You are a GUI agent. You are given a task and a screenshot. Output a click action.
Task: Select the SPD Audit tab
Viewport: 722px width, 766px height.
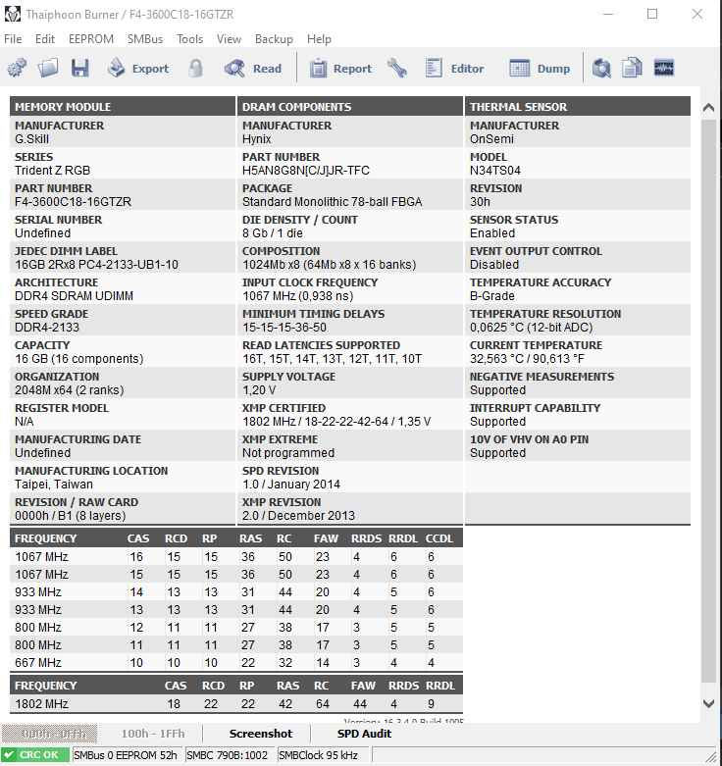(364, 734)
